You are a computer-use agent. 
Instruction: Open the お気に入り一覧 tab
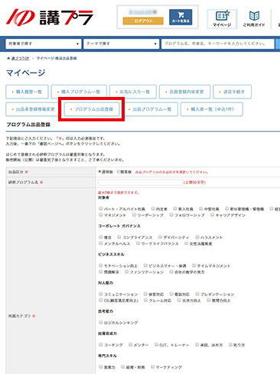click(133, 92)
